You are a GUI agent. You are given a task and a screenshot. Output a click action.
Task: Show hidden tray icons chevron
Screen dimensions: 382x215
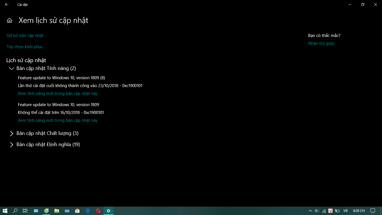point(310,211)
